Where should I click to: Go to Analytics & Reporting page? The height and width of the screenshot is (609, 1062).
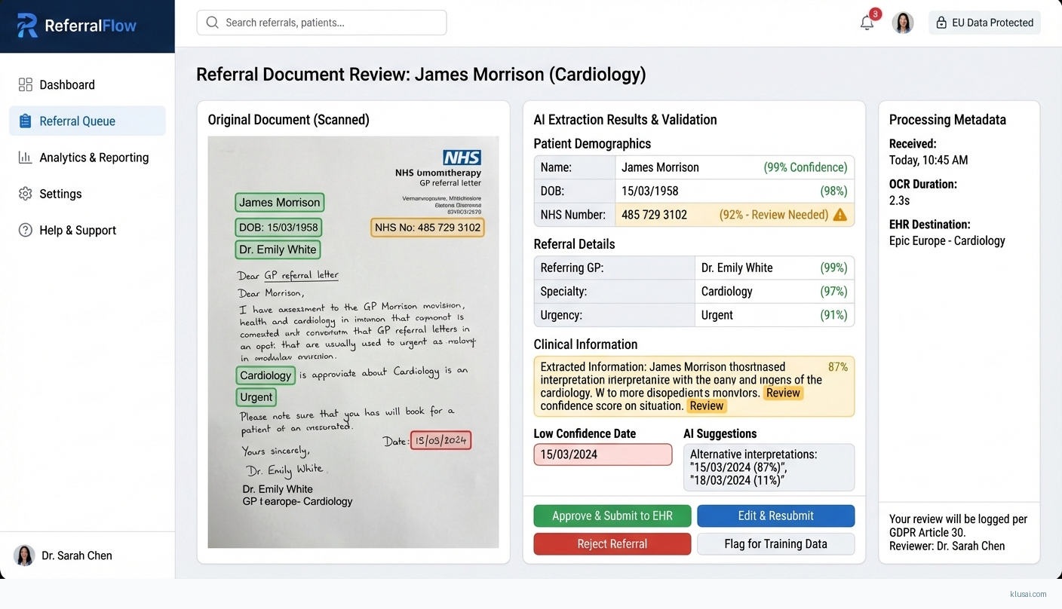[94, 158]
